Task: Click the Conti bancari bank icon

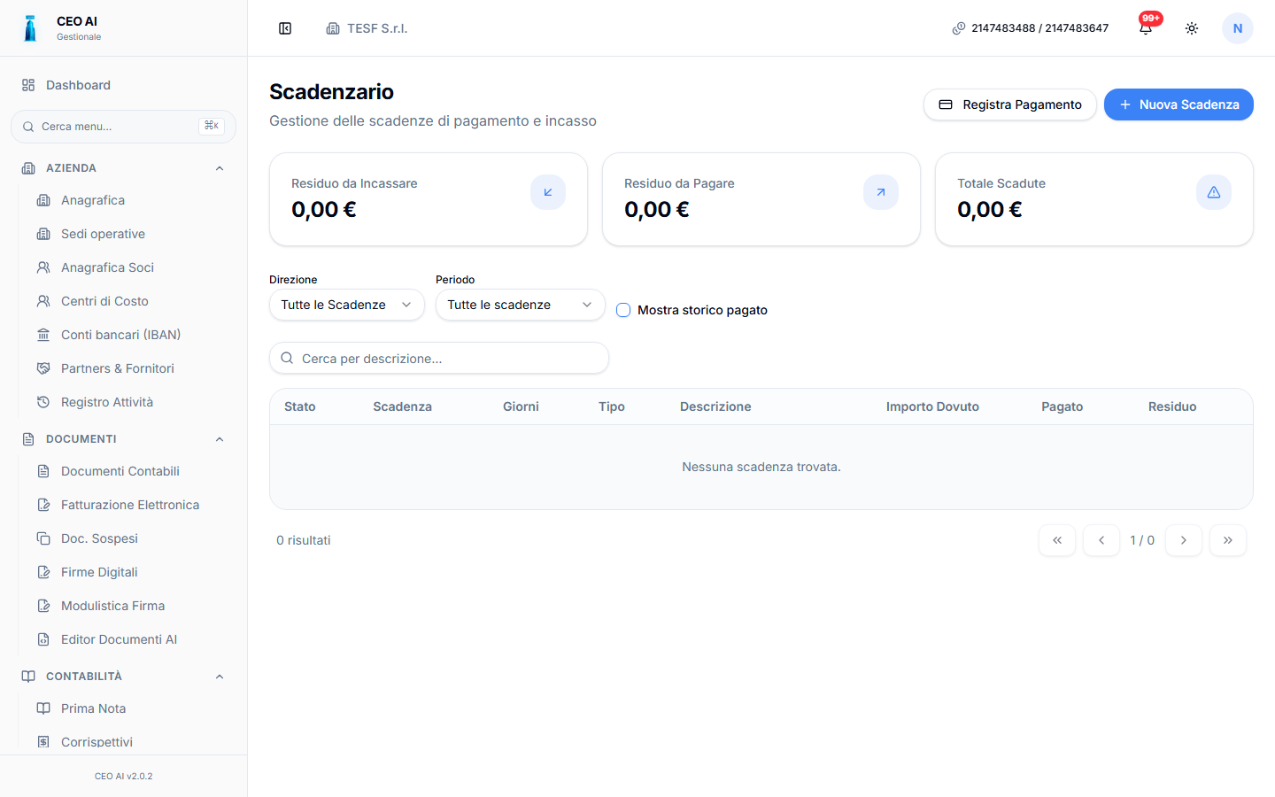Action: click(43, 335)
